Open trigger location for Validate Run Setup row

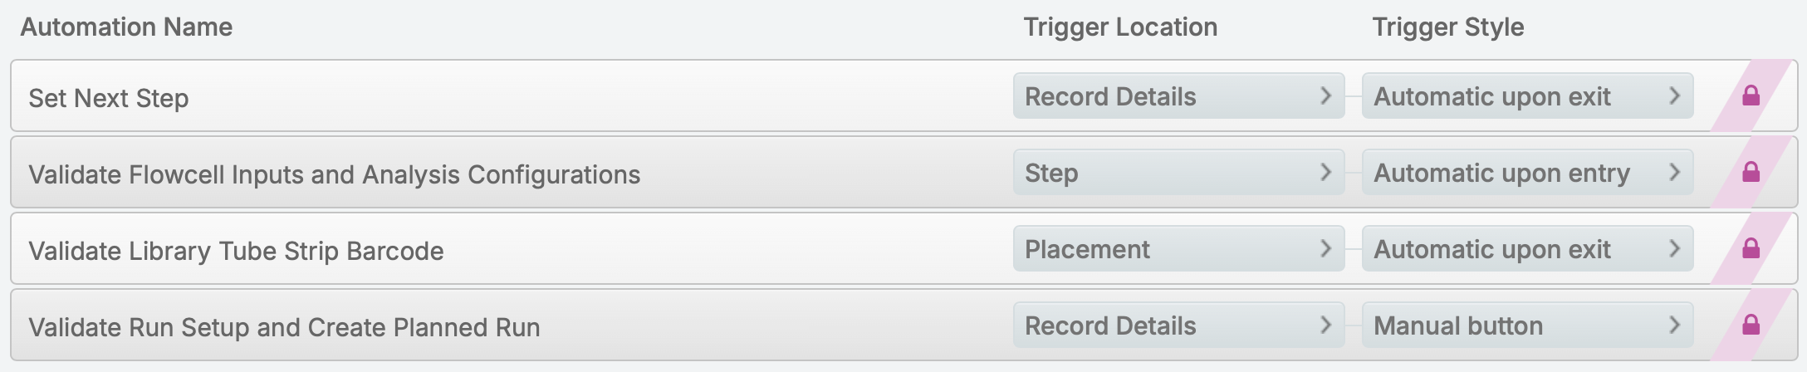[x=1178, y=325]
